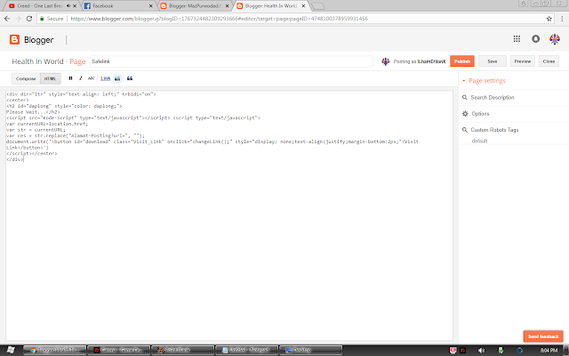Close the page editor
The image size is (569, 356).
click(x=549, y=61)
